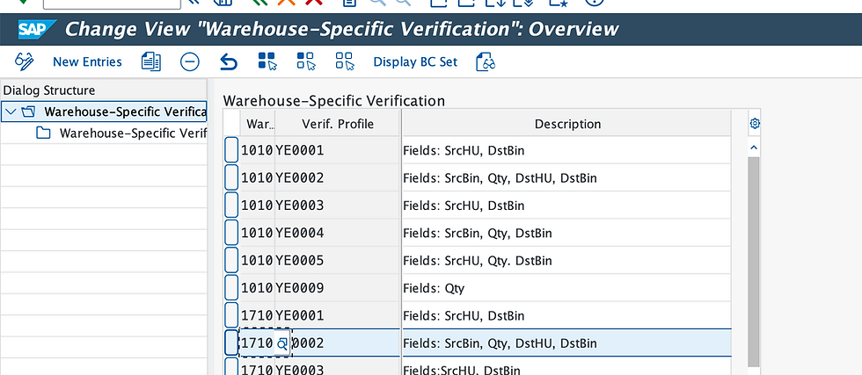Click description of 1010 YE0002 row
The width and height of the screenshot is (862, 375).
click(x=566, y=178)
